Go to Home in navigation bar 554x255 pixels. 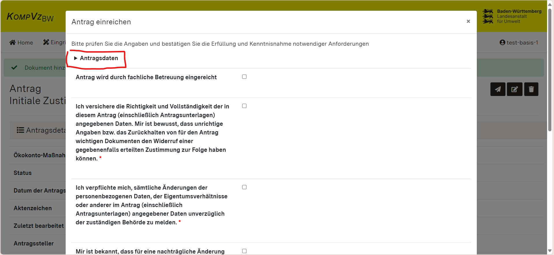coord(25,42)
